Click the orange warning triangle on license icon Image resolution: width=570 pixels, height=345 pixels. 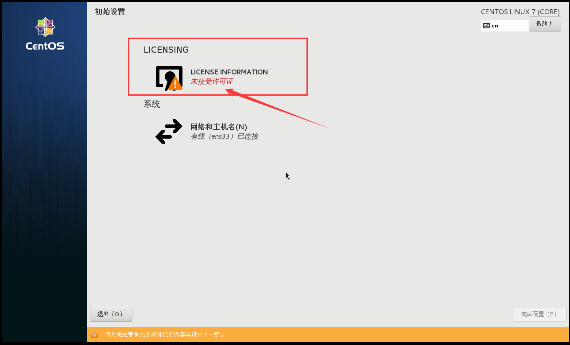tap(175, 84)
